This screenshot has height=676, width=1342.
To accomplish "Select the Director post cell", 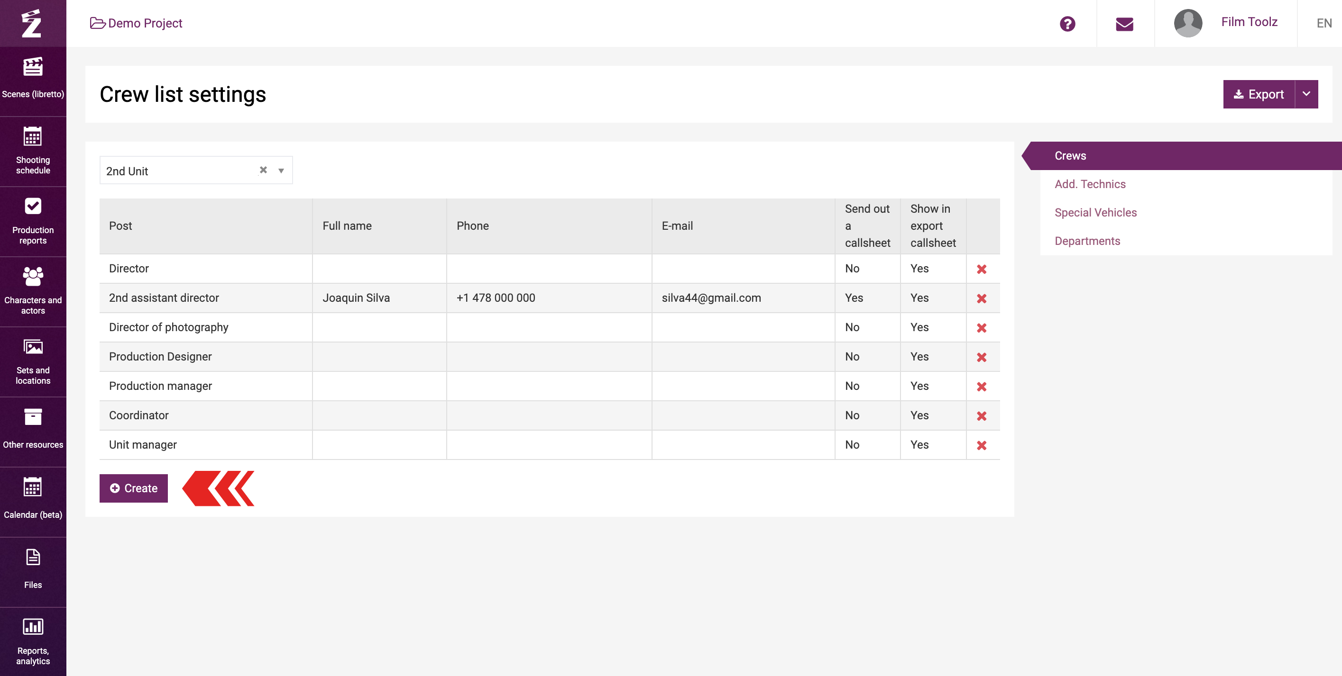I will tap(206, 269).
